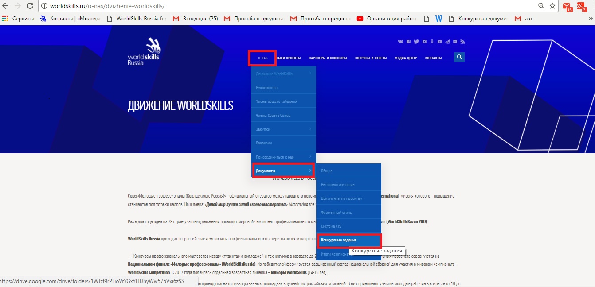595x287 pixels.
Task: Select Общие in Документы submenu
Action: click(348, 171)
